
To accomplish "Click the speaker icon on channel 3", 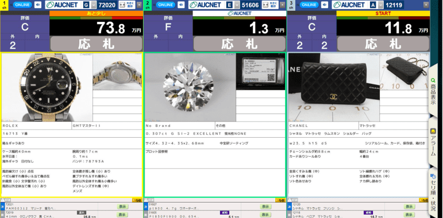I will pyautogui.click(x=325, y=5).
